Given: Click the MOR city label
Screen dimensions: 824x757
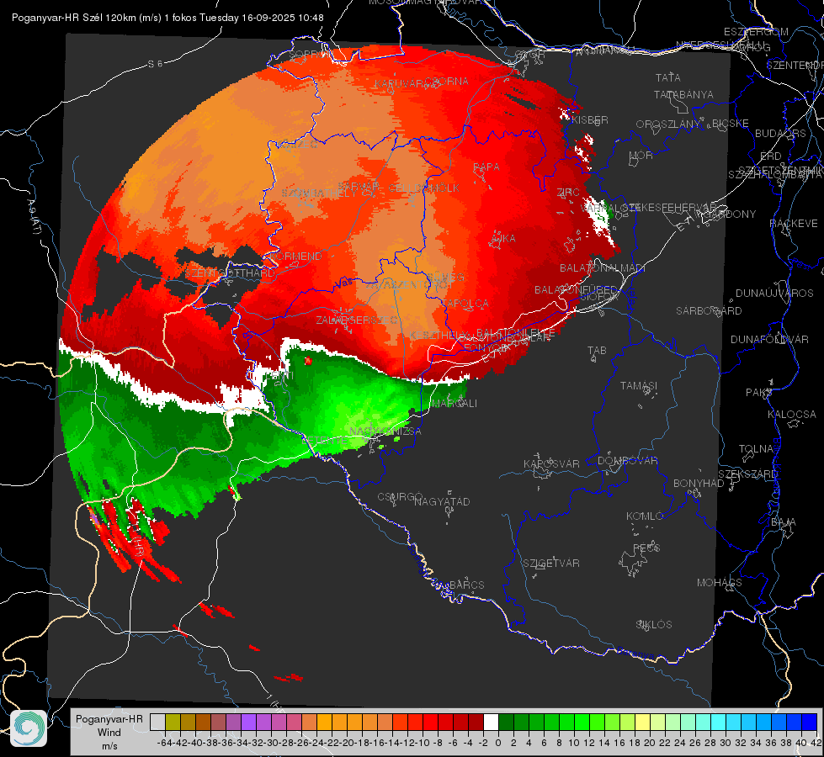Looking at the screenshot, I should tap(641, 156).
